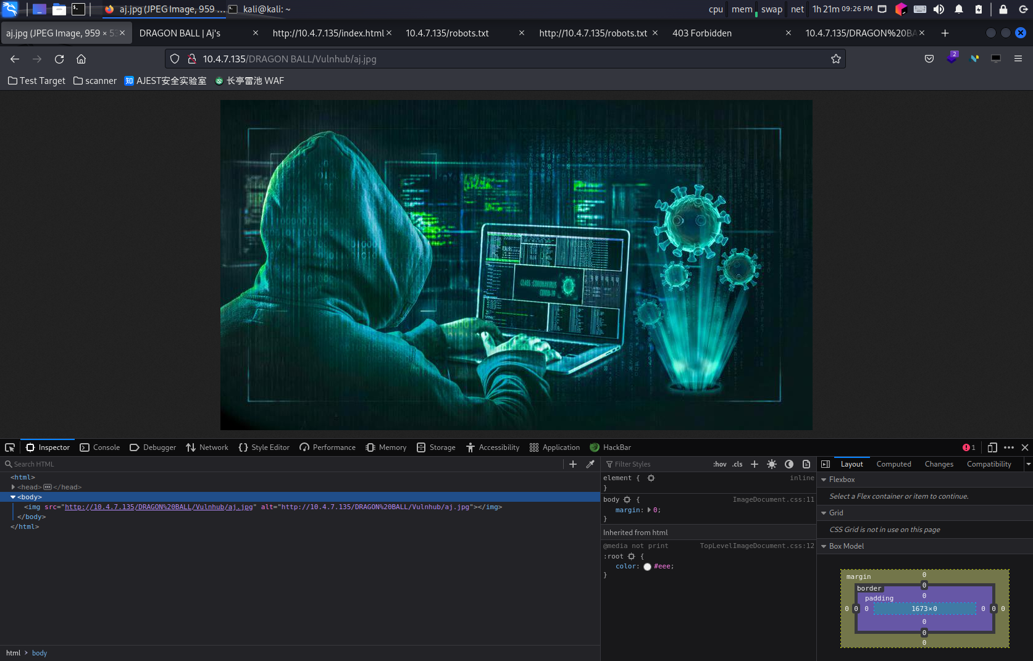Toggle light color scheme simulation

[772, 464]
